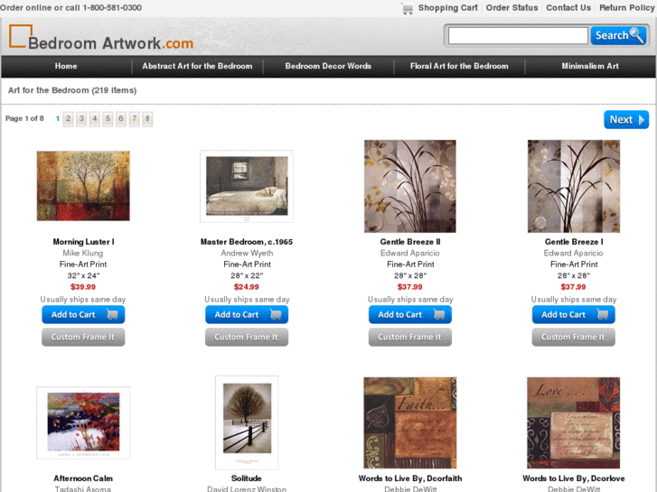Click the Next arrow button

coord(626,120)
